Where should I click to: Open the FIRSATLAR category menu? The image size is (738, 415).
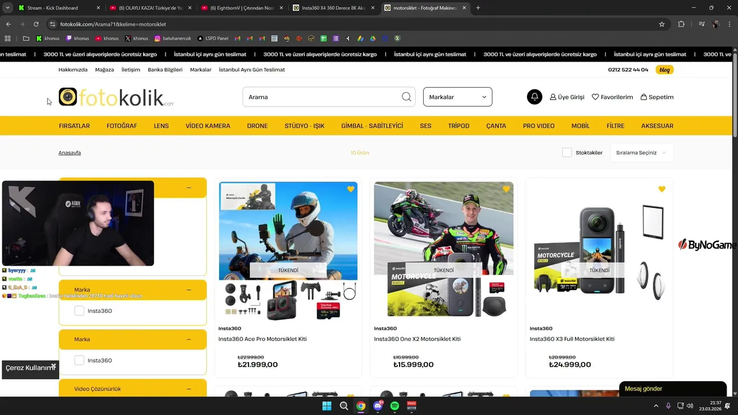74,126
